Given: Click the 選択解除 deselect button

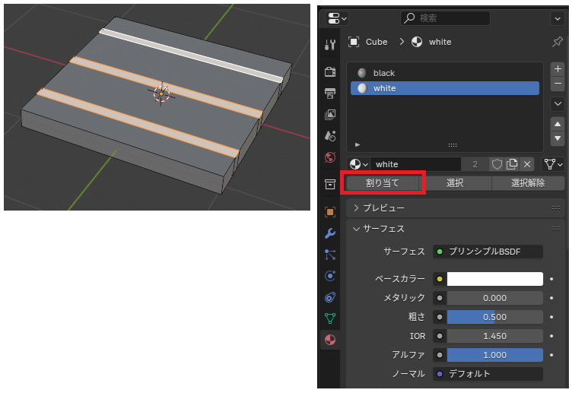Looking at the screenshot, I should (x=528, y=182).
